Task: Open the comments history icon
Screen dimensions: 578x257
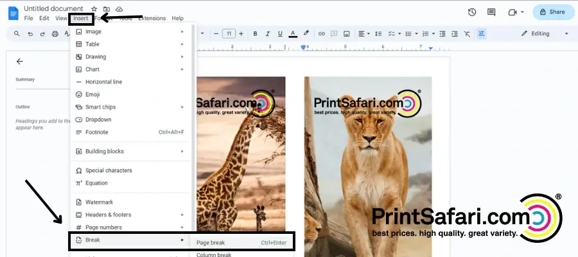Action: tap(491, 12)
